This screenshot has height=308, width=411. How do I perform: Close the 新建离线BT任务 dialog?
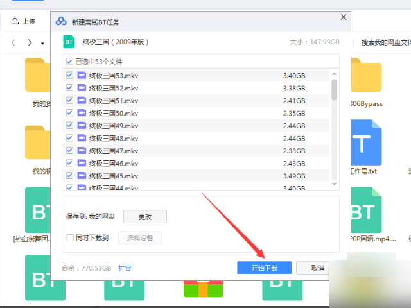tap(344, 17)
